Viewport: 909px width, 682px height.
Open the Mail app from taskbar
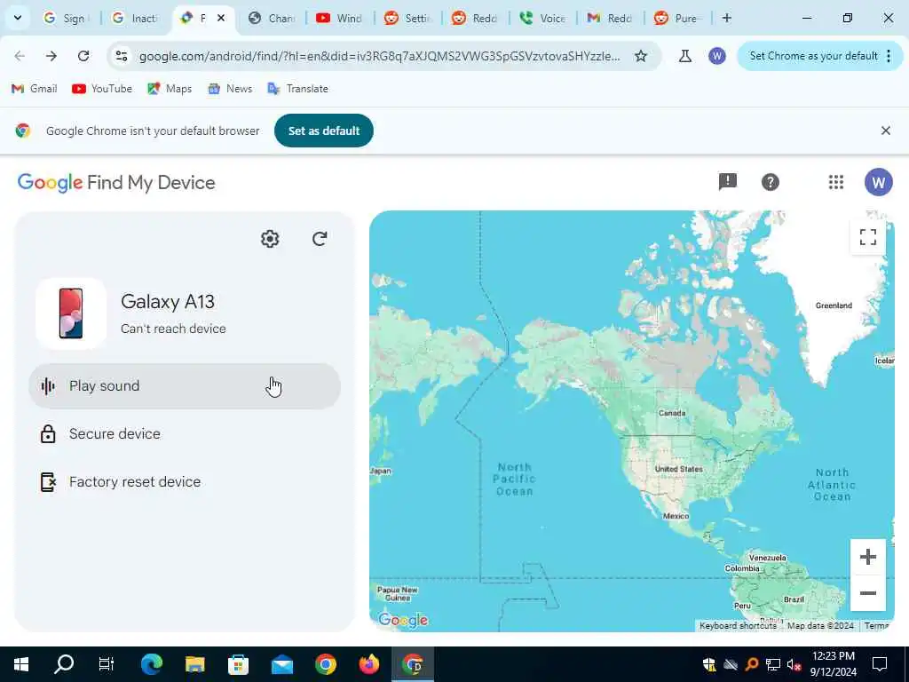pos(282,664)
